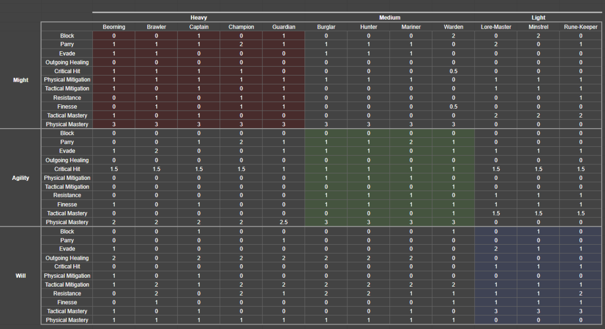Viewport: 605px width, 329px height.
Task: Select the Light group header cell
Action: (x=538, y=18)
